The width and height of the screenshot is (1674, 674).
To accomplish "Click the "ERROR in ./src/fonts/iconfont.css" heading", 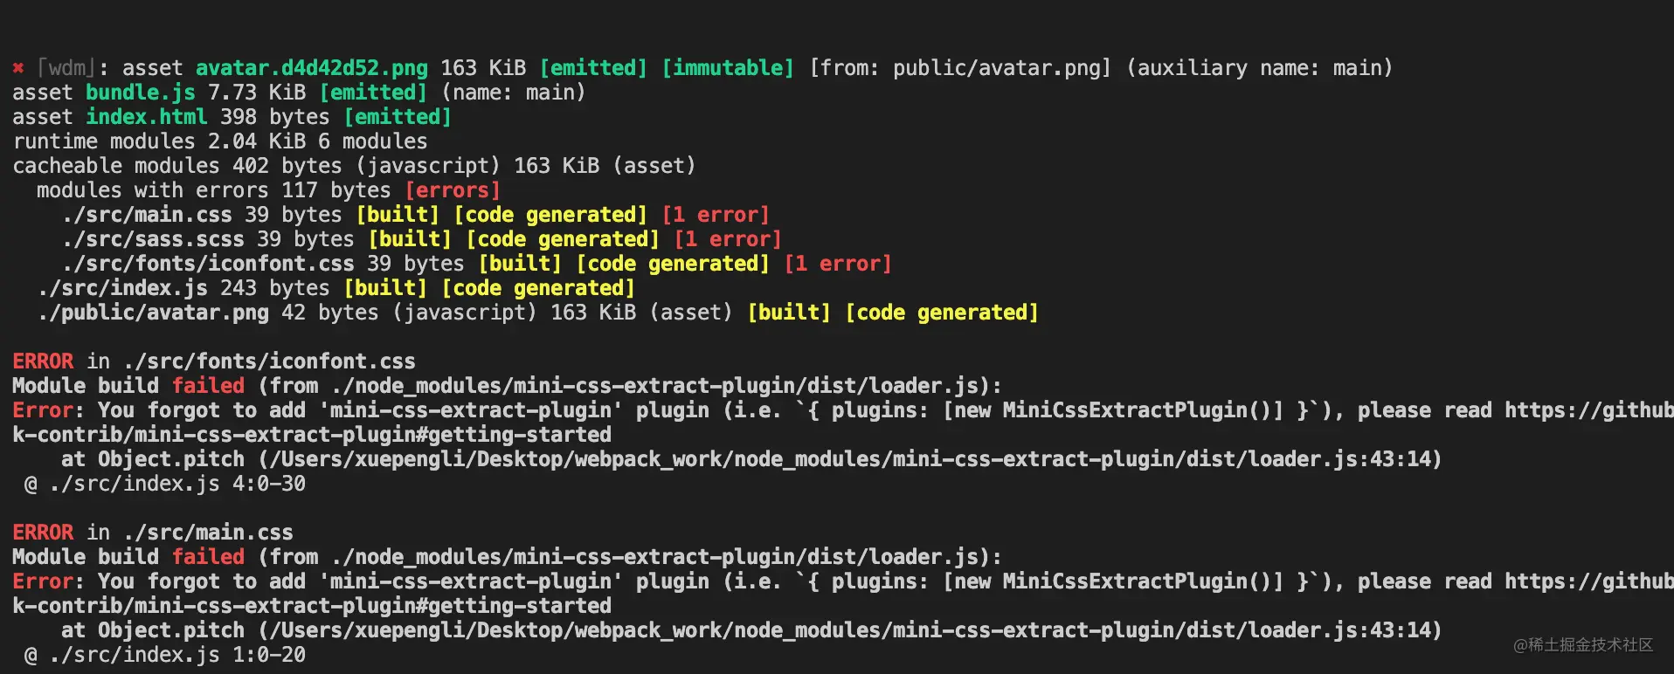I will click(213, 361).
